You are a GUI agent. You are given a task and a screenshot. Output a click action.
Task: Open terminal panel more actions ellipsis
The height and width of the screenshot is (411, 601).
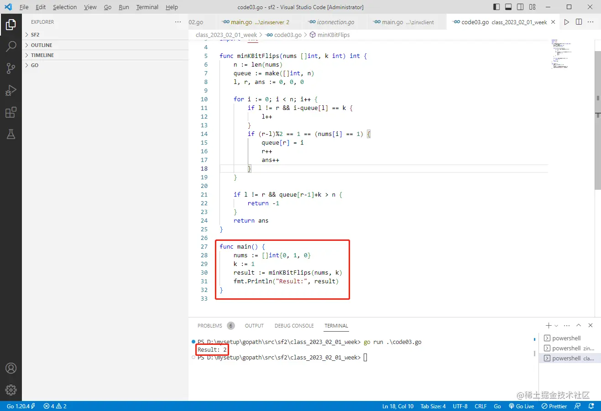click(x=567, y=325)
